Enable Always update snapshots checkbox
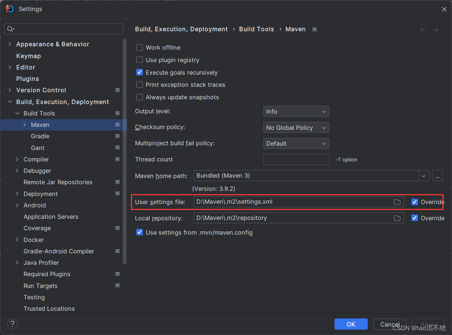The width and height of the screenshot is (452, 335). (x=139, y=97)
